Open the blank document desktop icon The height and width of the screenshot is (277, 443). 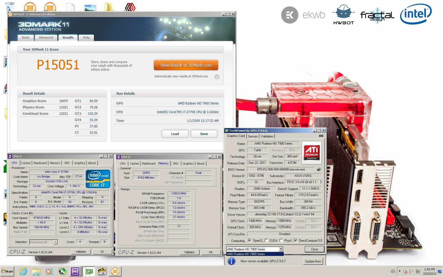70,7
